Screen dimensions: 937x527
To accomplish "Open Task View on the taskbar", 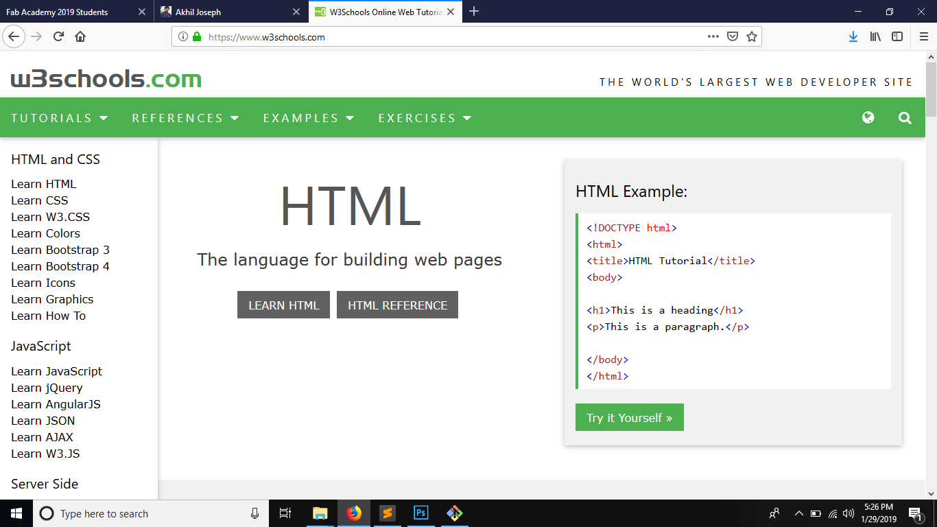I will 285,513.
